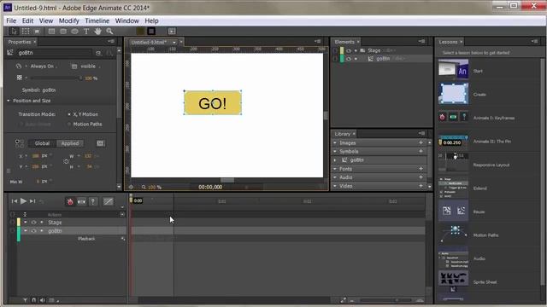Open the Modify menu

pyautogui.click(x=68, y=20)
